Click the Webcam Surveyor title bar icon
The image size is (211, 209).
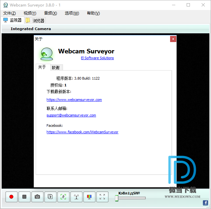pos(6,5)
